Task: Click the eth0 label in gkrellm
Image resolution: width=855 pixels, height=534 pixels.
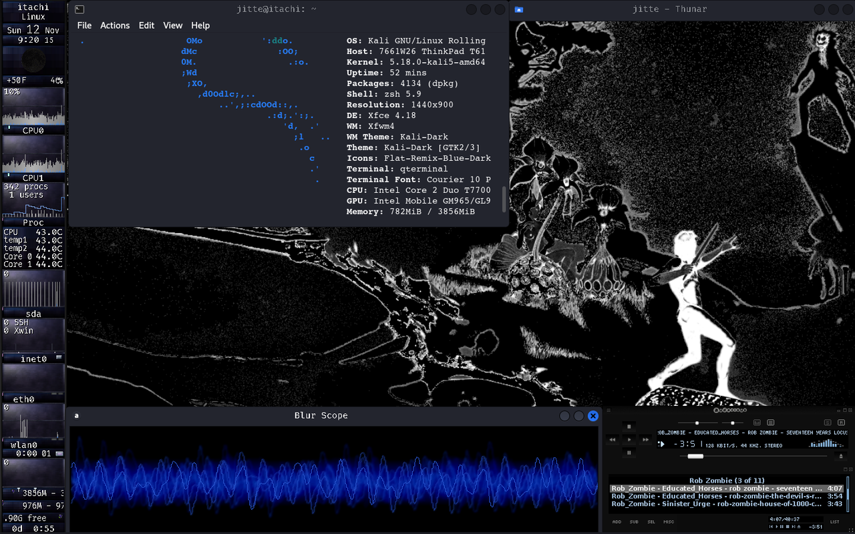Action: (x=23, y=399)
